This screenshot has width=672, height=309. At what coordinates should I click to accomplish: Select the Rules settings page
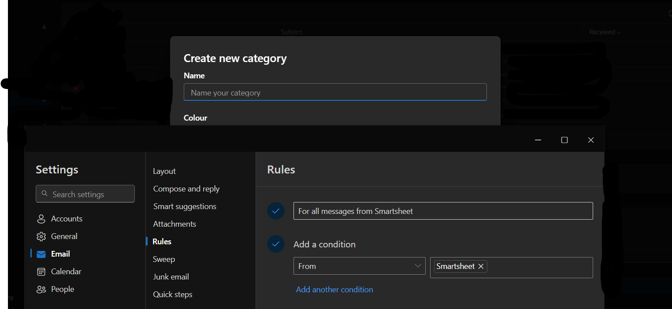pos(162,242)
